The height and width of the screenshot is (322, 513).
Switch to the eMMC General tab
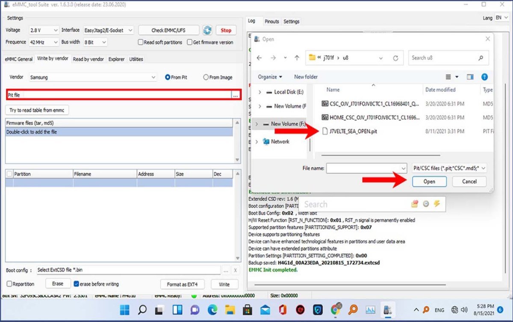18,59
